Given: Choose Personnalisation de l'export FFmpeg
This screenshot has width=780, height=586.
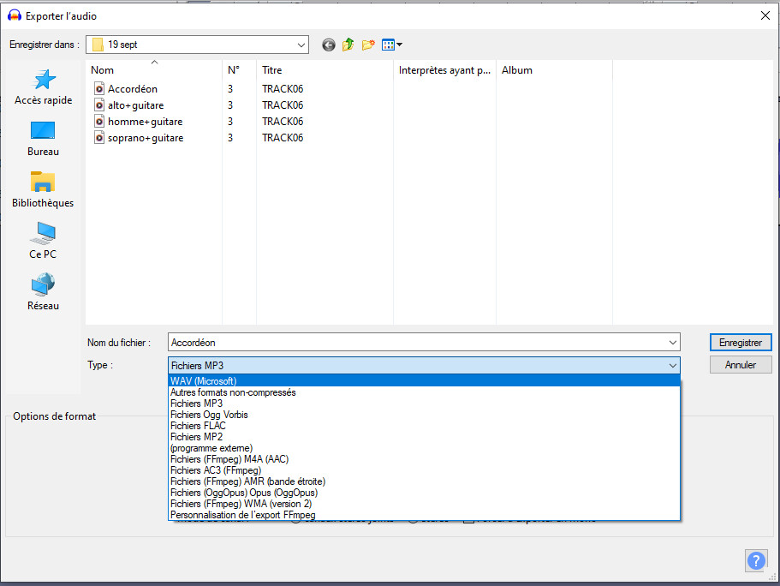Looking at the screenshot, I should (x=424, y=515).
